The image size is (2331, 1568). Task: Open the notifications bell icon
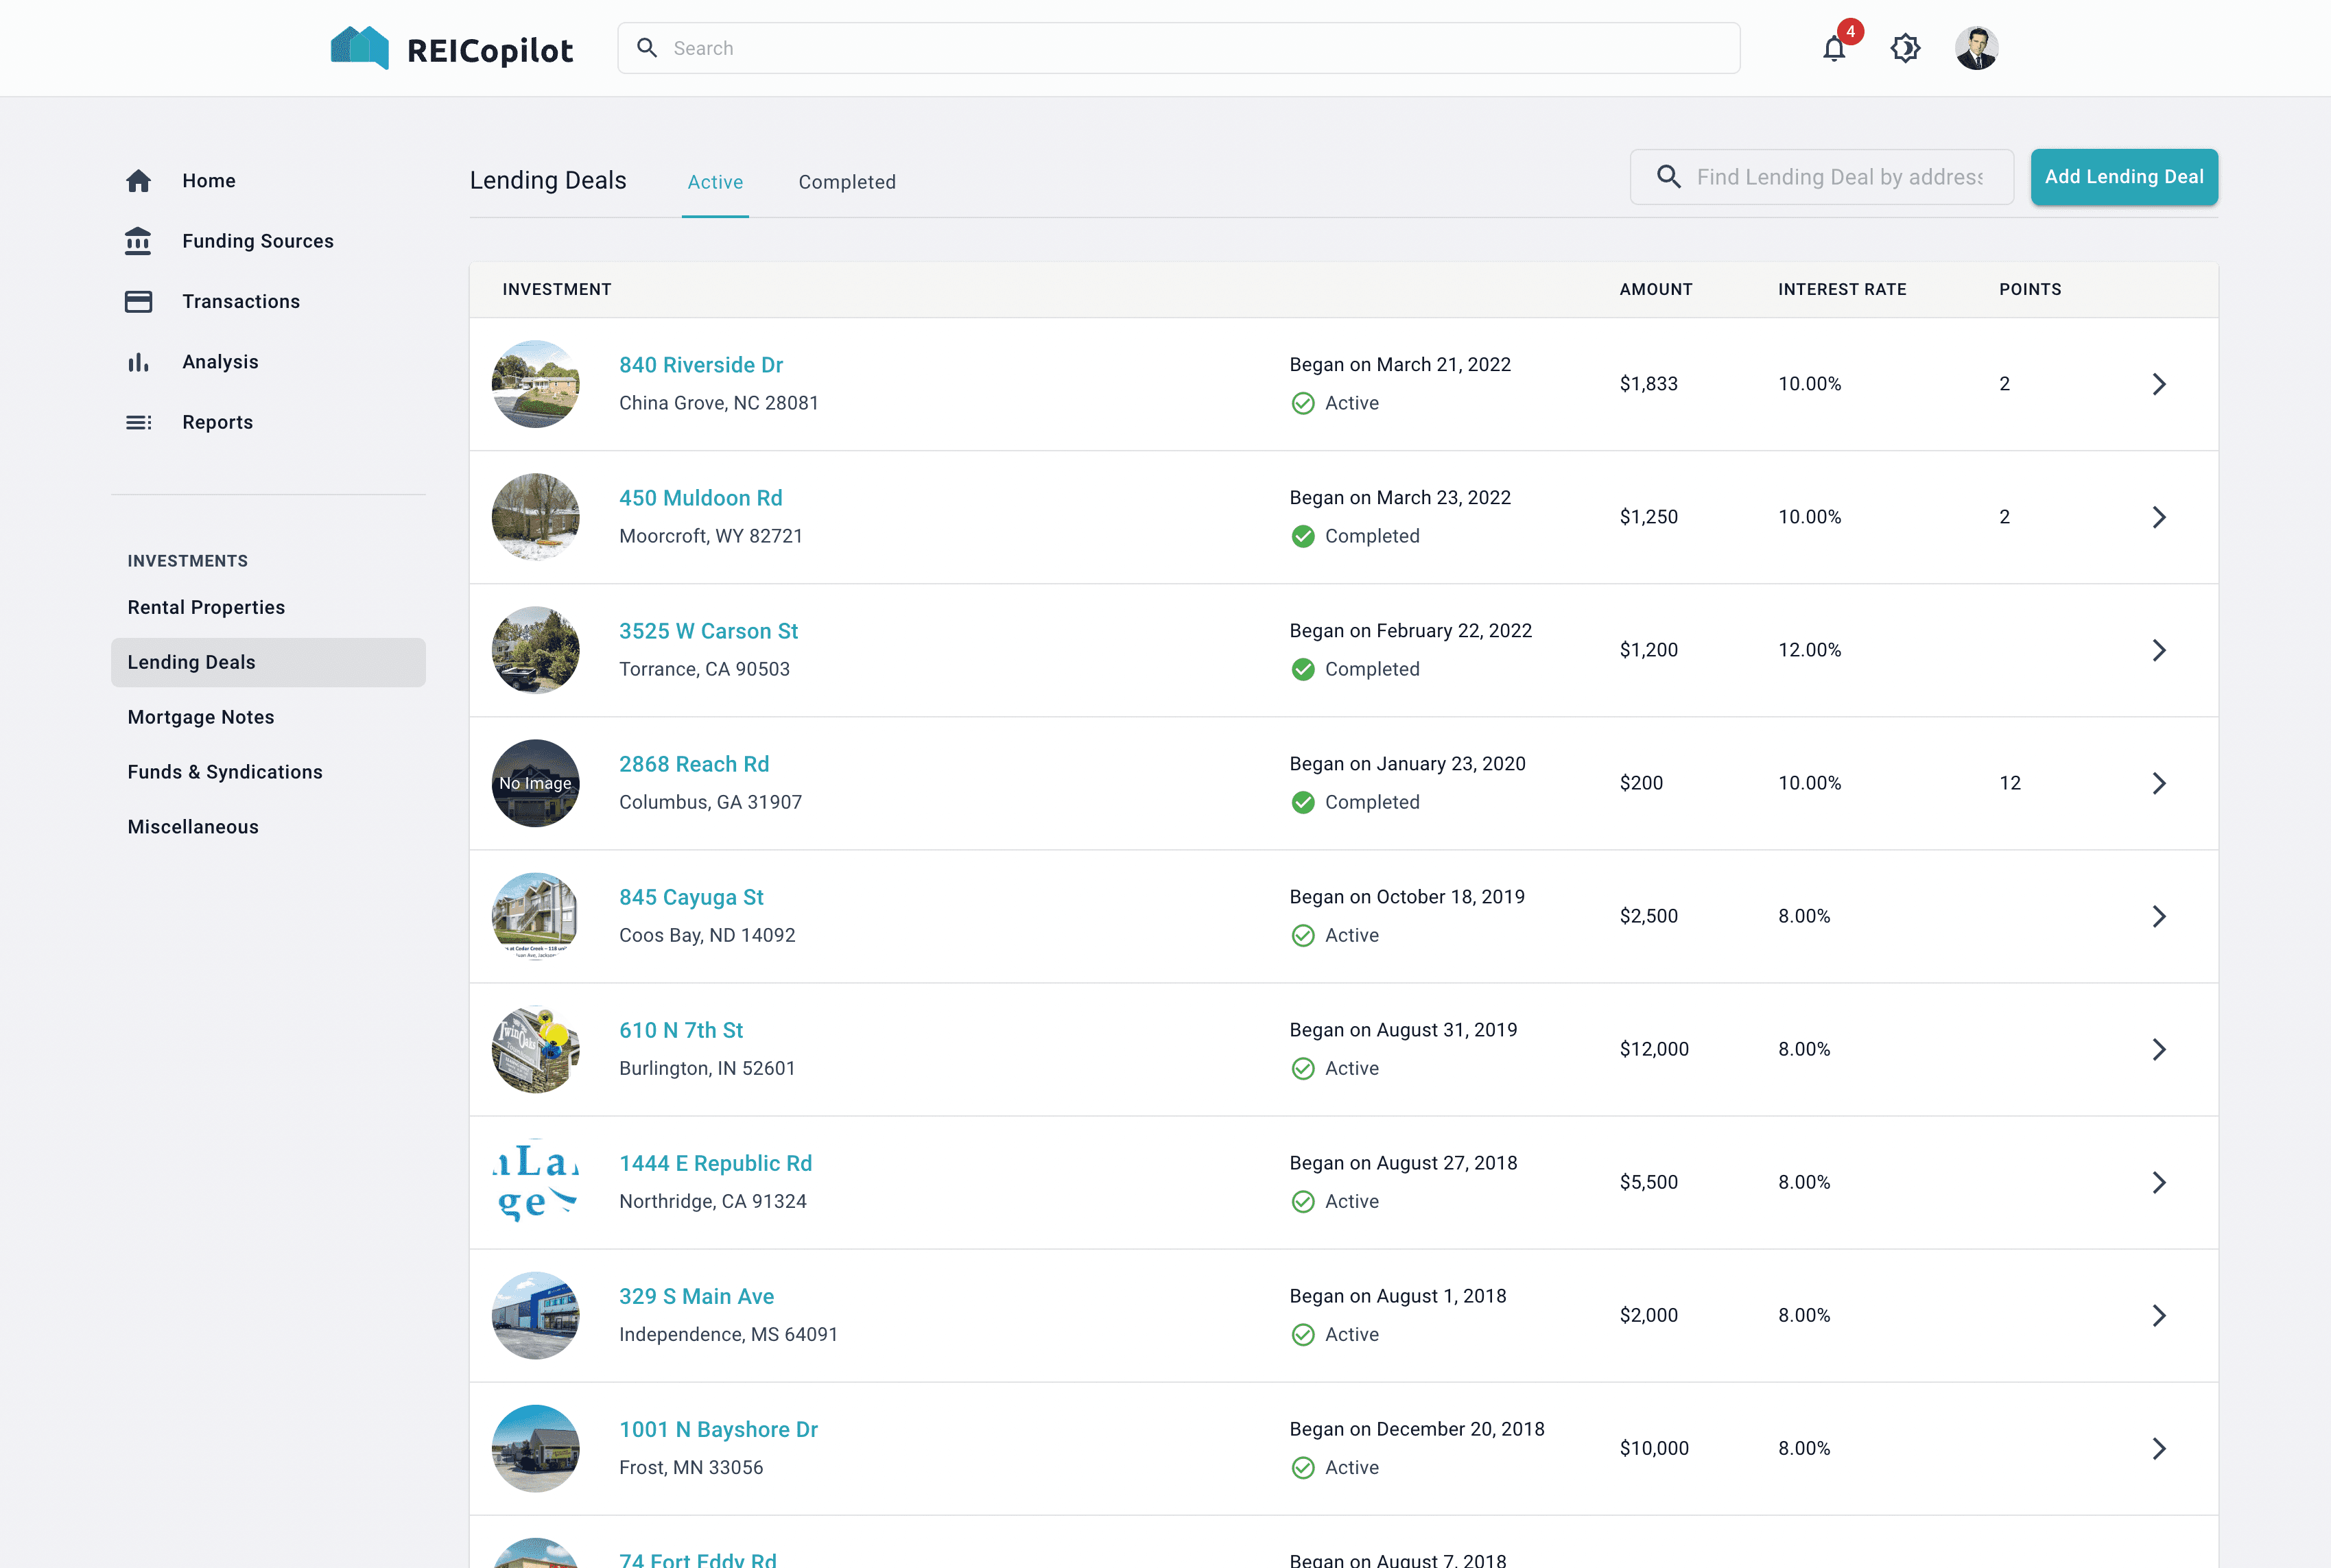pos(1833,49)
